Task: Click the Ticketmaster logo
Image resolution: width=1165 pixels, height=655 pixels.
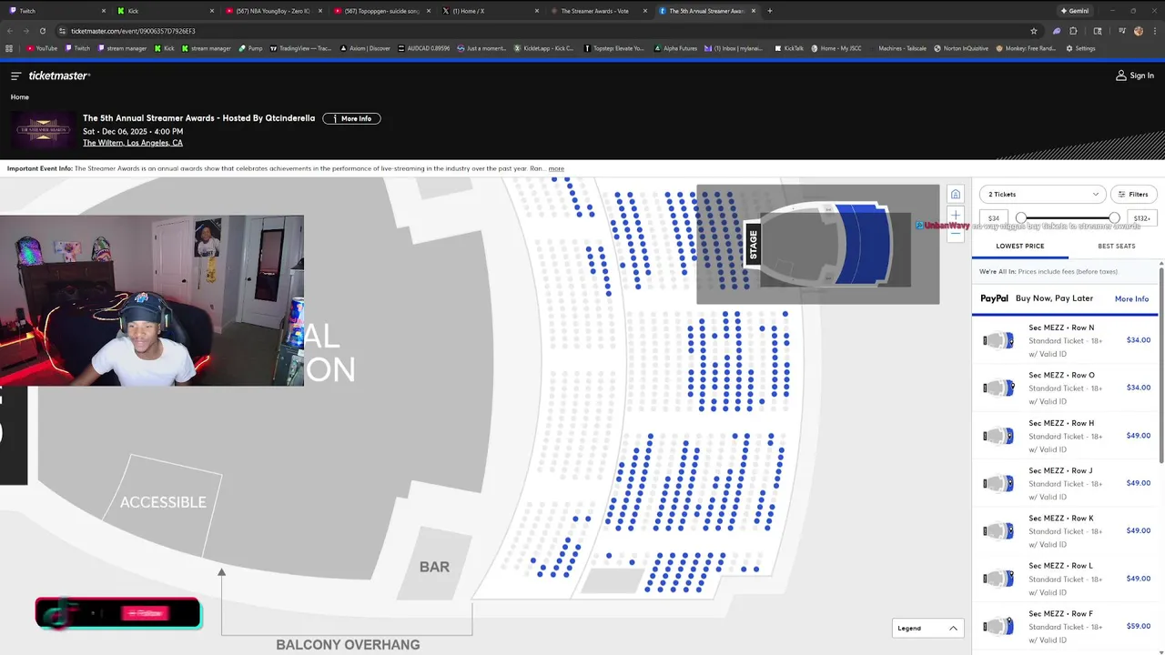Action: [x=59, y=76]
